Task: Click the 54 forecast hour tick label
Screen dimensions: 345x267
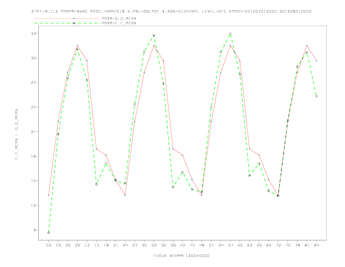Action: click(221, 245)
